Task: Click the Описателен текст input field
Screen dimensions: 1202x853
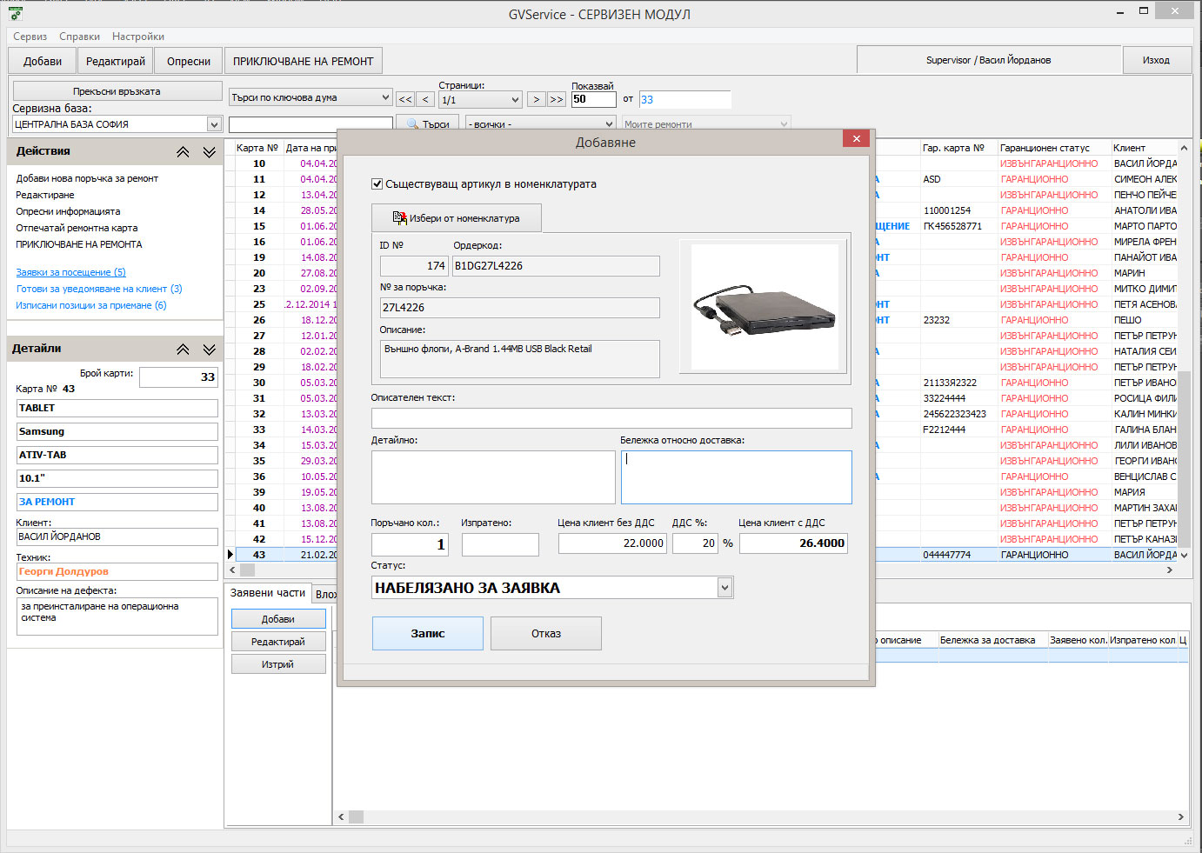Action: 611,418
